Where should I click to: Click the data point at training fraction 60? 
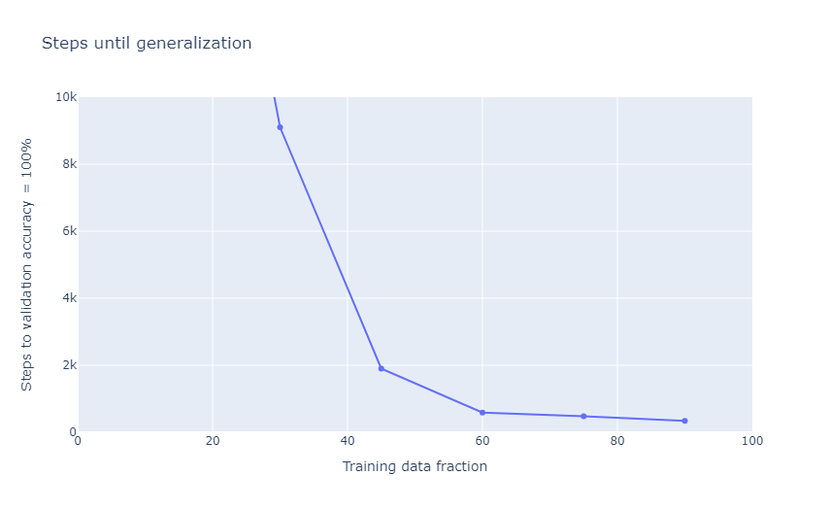coord(482,413)
